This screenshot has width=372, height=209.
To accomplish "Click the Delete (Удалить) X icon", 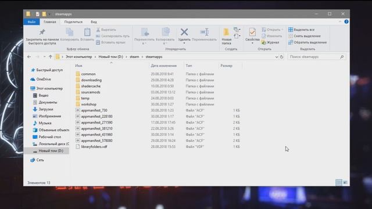I will click(x=184, y=32).
